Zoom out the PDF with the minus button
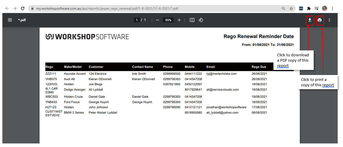 tap(157, 20)
